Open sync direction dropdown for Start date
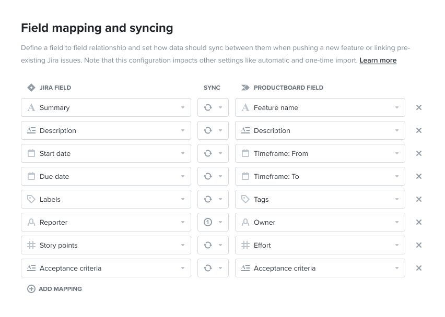This screenshot has height=317, width=445. (x=213, y=153)
